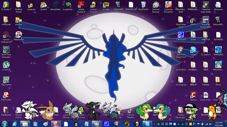Open the README.LIN file
227x127 pixels.
(131, 6)
